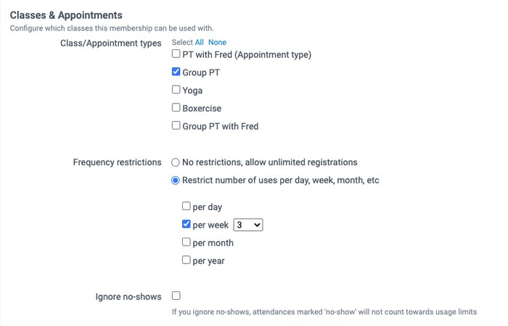The height and width of the screenshot is (326, 508).
Task: Select Restrict number of uses radio button
Action: (176, 180)
